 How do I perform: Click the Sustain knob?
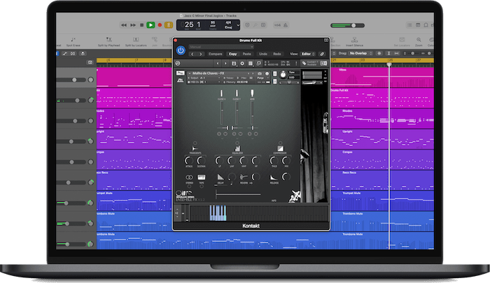[202, 161]
